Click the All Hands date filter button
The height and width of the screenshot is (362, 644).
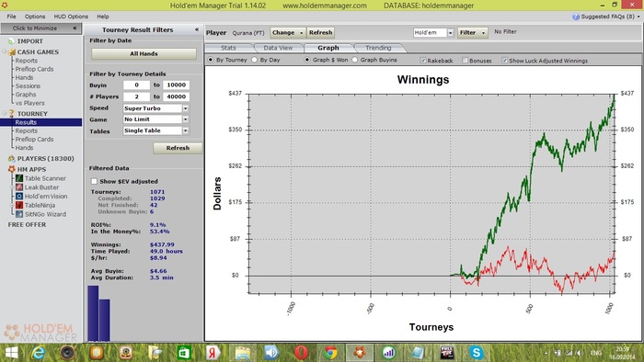click(x=144, y=53)
